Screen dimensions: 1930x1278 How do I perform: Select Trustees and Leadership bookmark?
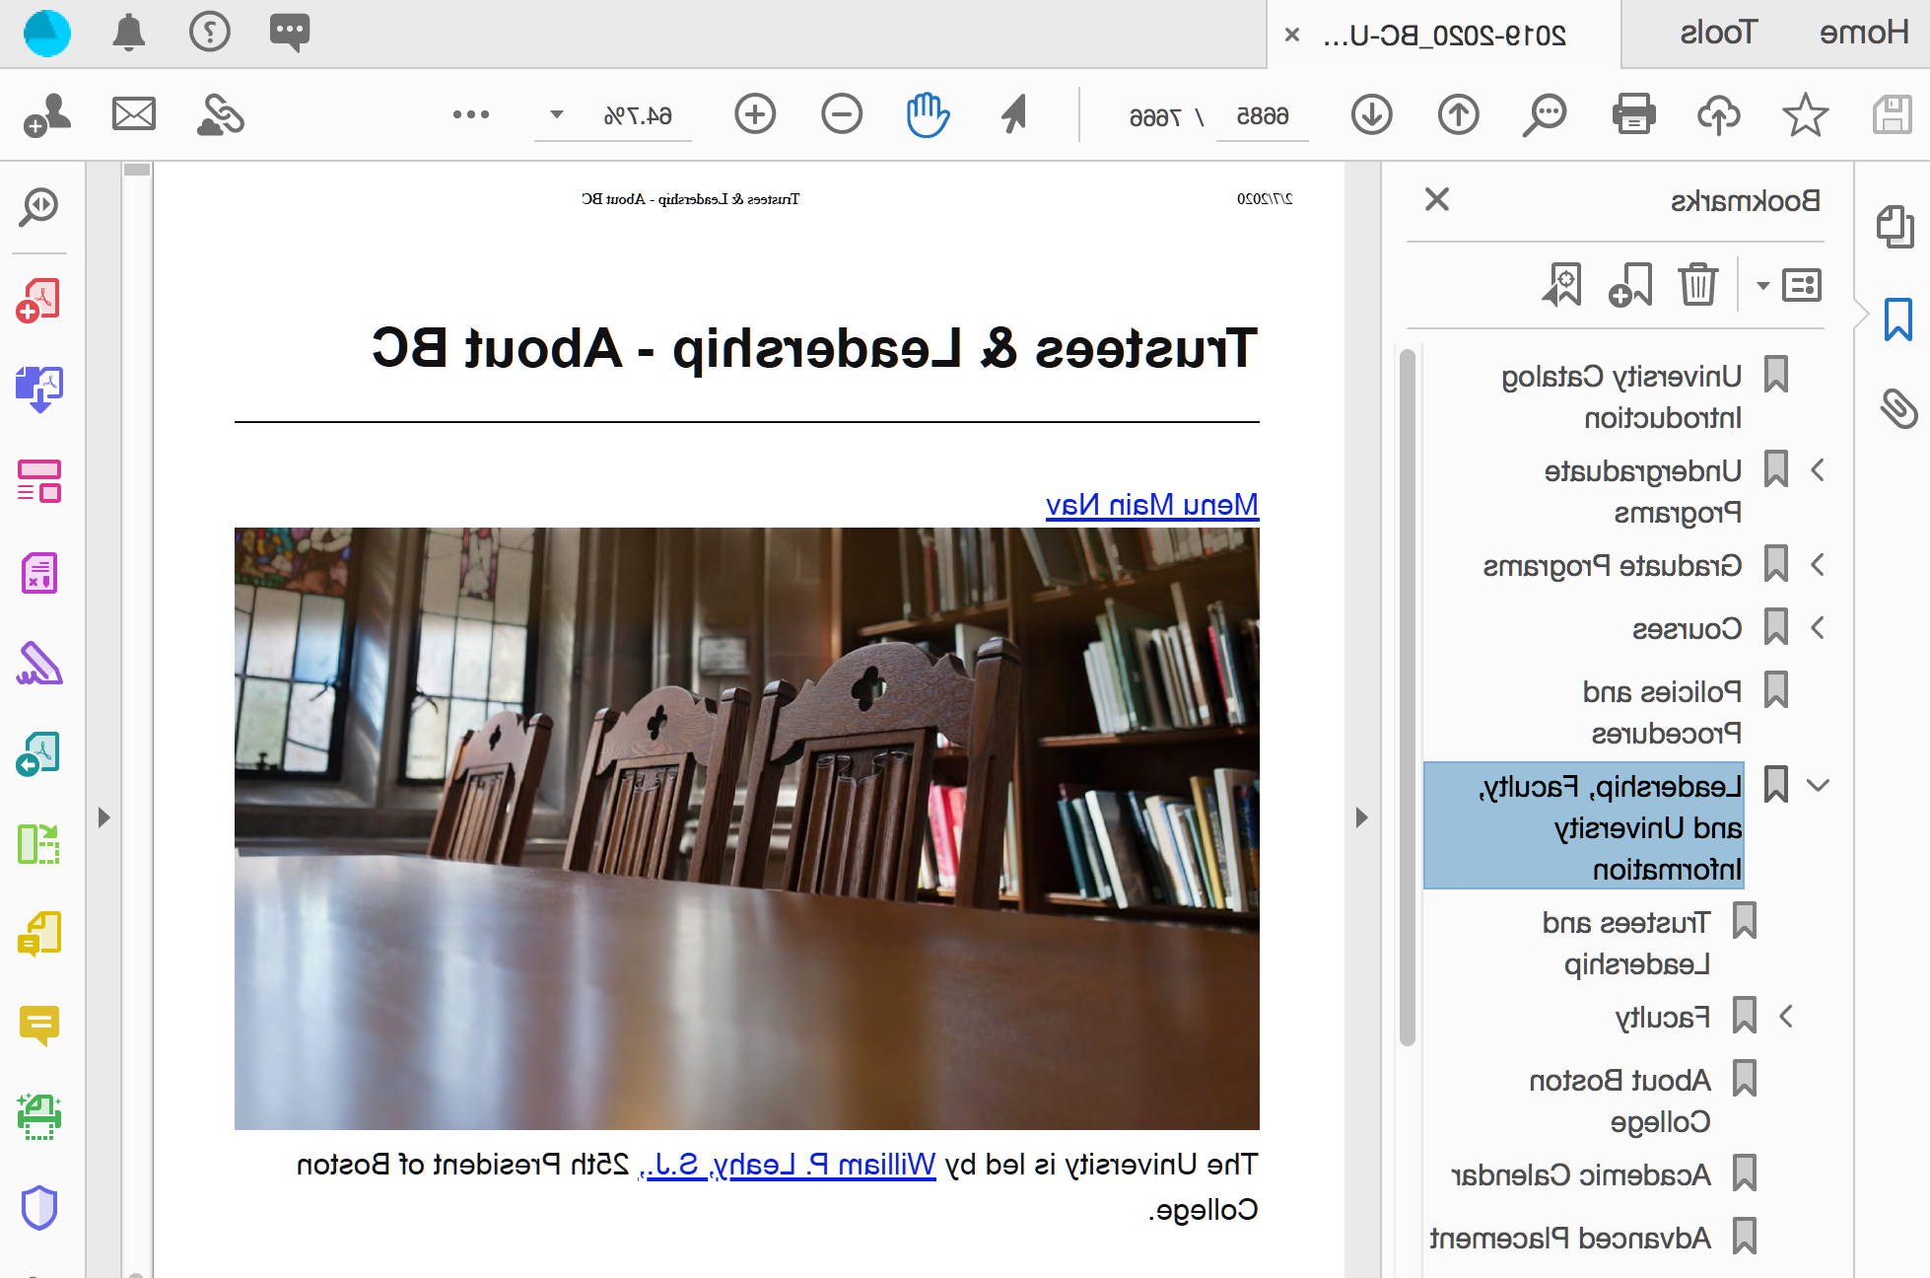1626,943
